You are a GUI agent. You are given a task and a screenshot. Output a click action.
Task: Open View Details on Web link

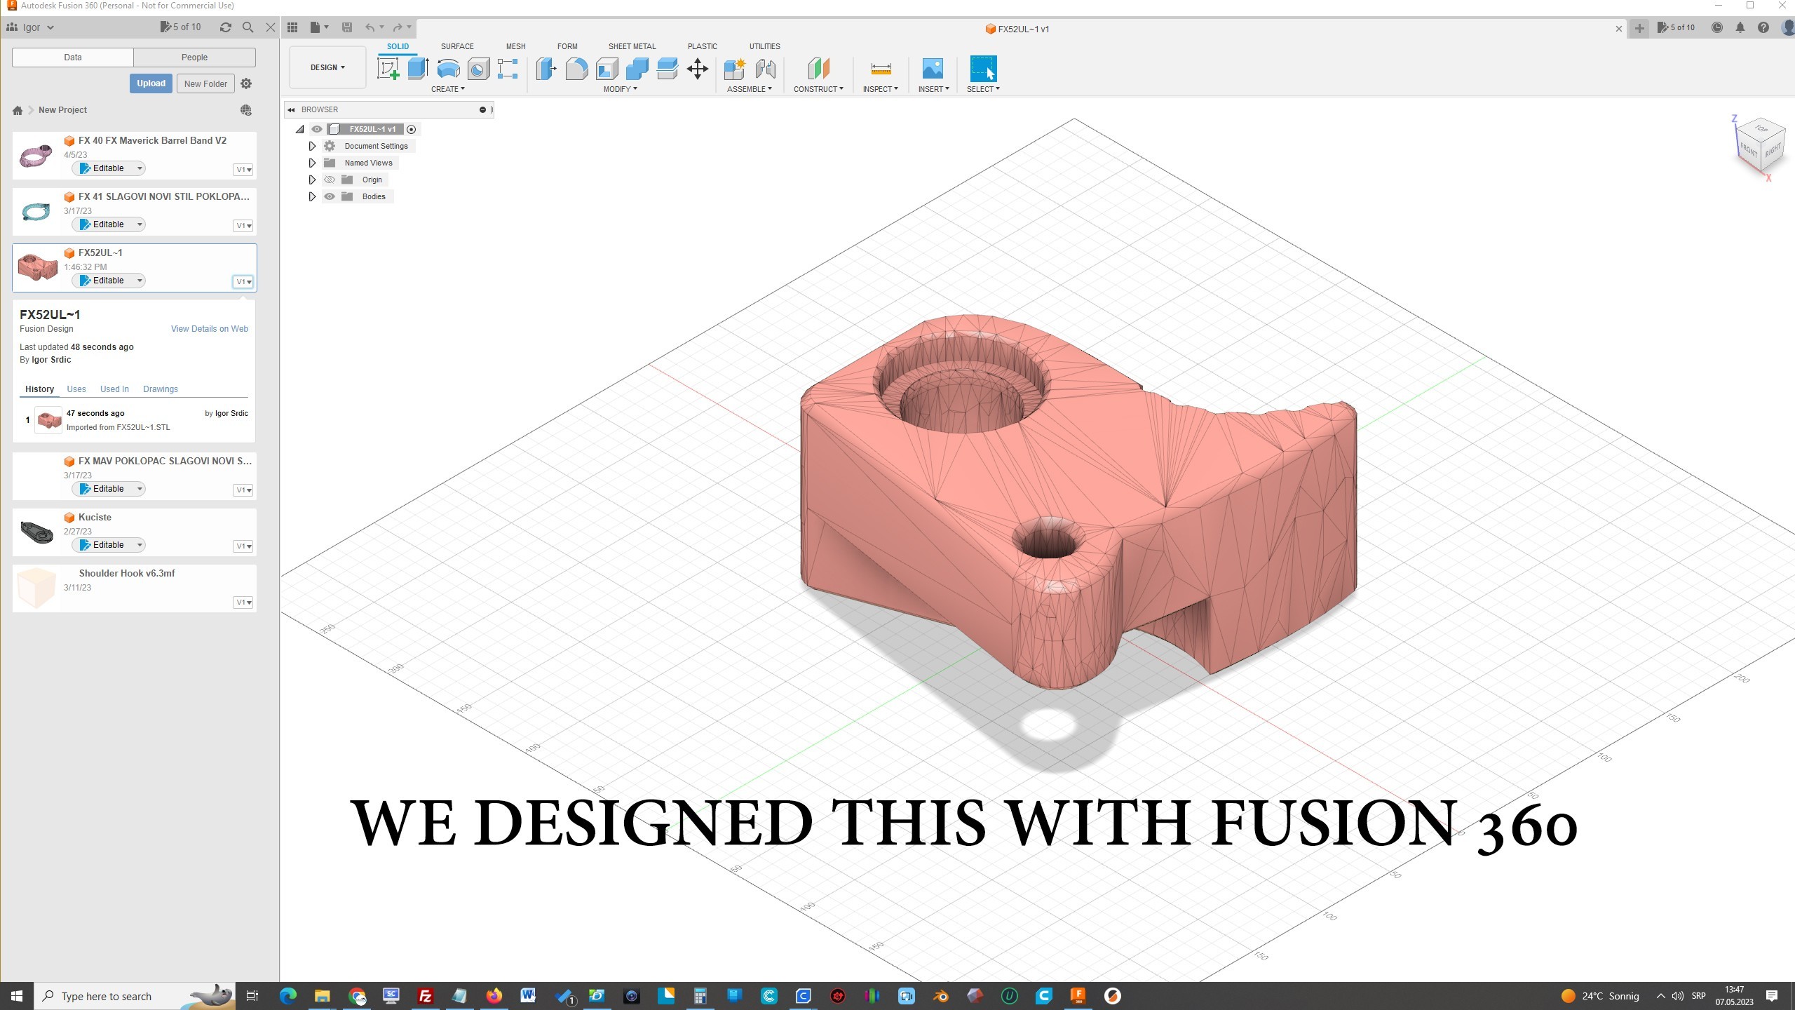coord(209,329)
